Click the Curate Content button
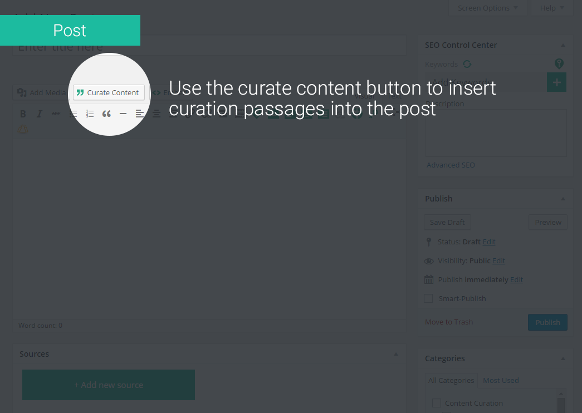The height and width of the screenshot is (413, 582). [109, 92]
